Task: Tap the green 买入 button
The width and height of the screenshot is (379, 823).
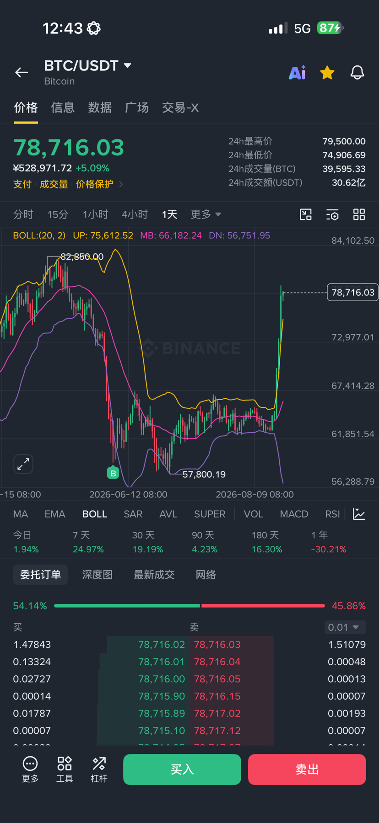Action: 182,770
